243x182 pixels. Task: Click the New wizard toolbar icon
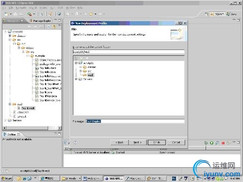pos(6,14)
